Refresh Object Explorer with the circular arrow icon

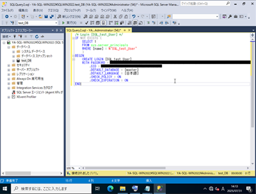coord(37,37)
